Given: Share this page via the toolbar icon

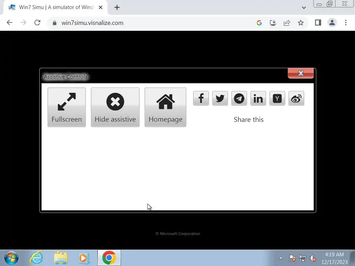Looking at the screenshot, I should pos(287,23).
